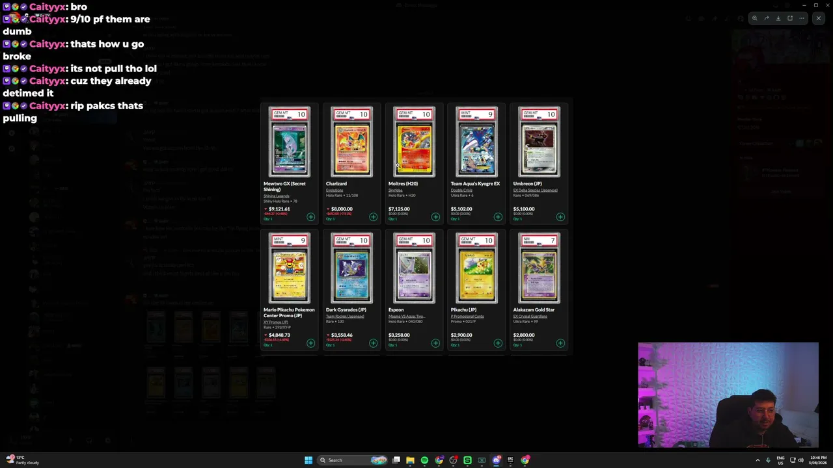833x468 pixels.
Task: Open Spotify from the taskbar
Action: [x=424, y=460]
